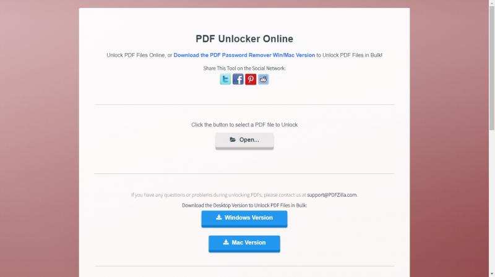Share the page via Reddit icon
This screenshot has height=277, width=495.
coord(264,80)
